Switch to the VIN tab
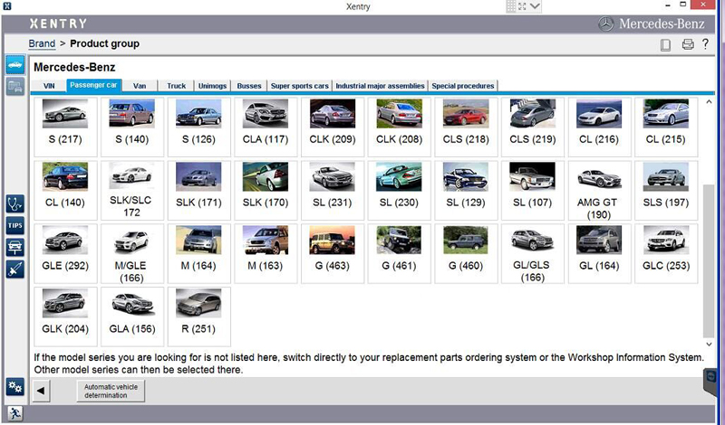 (x=49, y=86)
